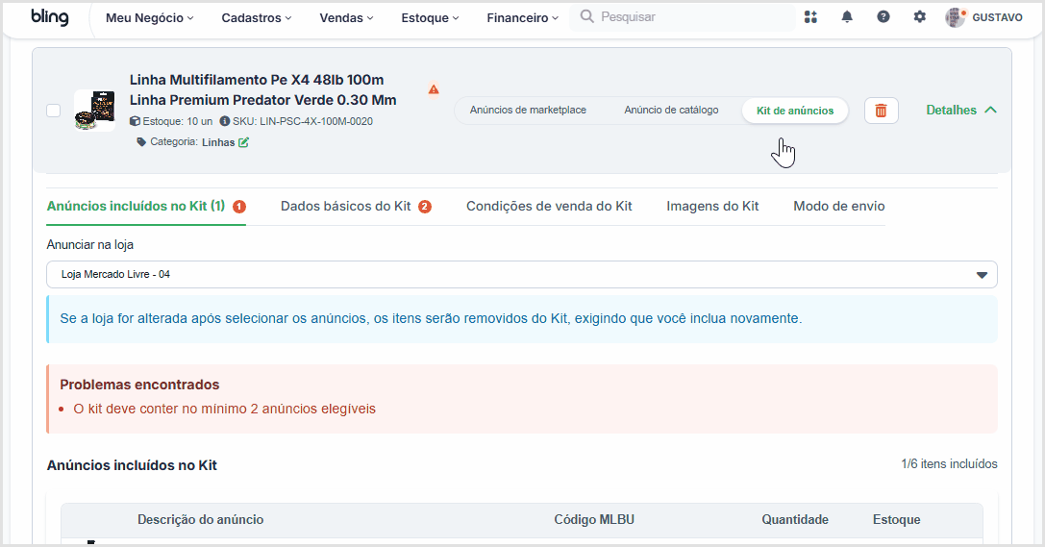Delete product using trash button
The width and height of the screenshot is (1045, 547).
tap(881, 111)
